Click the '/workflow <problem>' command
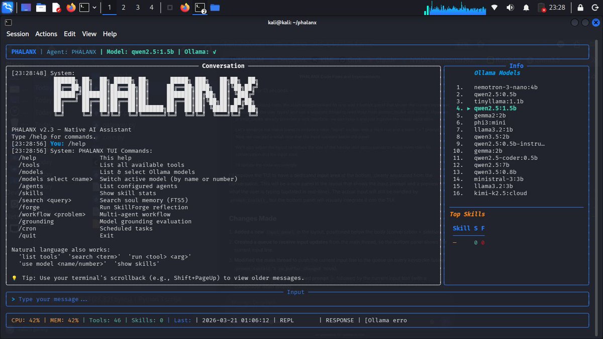Image resolution: width=603 pixels, height=339 pixels. point(52,214)
